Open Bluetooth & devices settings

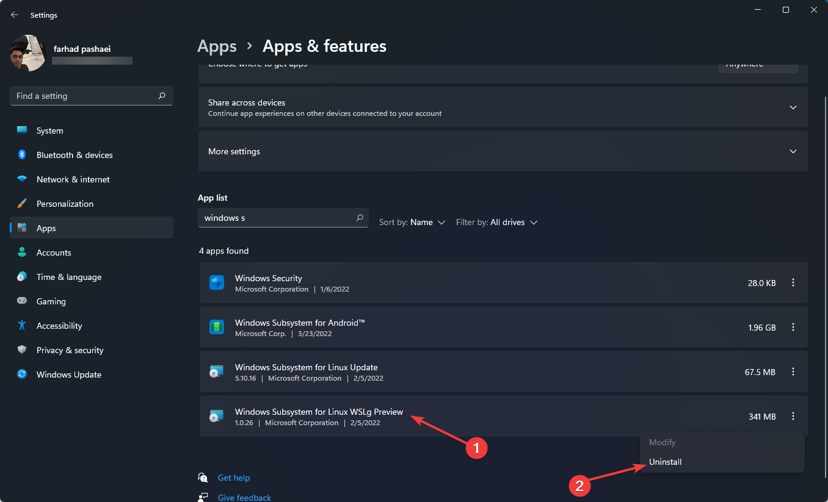tap(74, 155)
